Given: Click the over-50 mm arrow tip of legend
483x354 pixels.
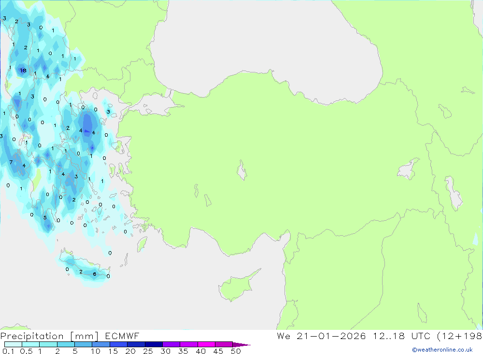Looking at the screenshot, I should pos(241,344).
